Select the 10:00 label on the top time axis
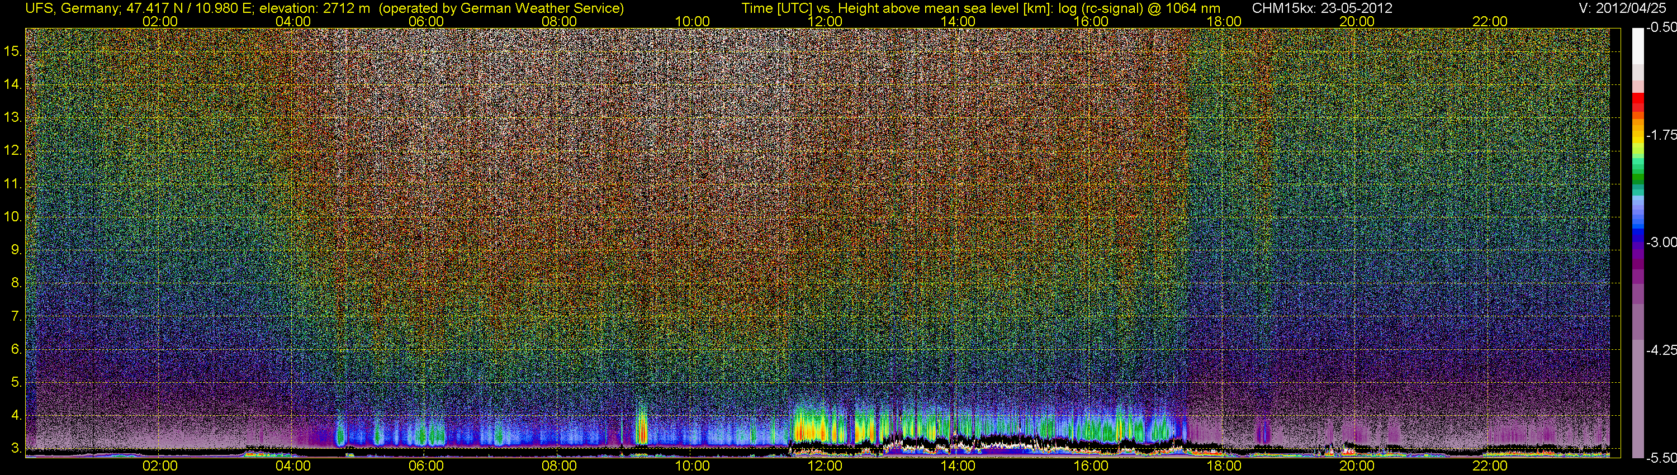 [x=692, y=21]
